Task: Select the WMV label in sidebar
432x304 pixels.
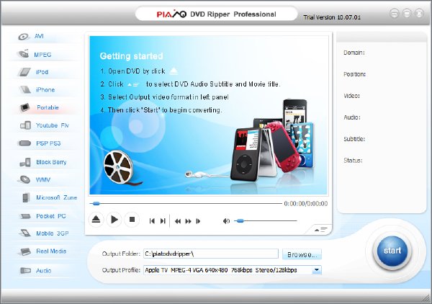Action: (x=43, y=179)
